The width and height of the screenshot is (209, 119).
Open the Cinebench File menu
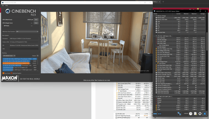(x=3, y=5)
